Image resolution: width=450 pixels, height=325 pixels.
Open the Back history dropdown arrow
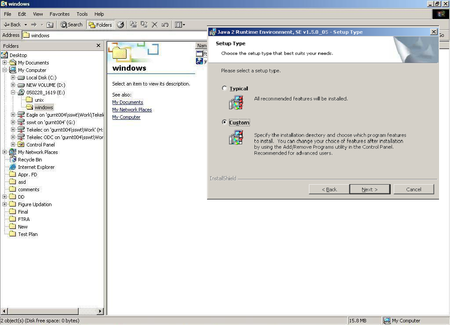[x=25, y=25]
